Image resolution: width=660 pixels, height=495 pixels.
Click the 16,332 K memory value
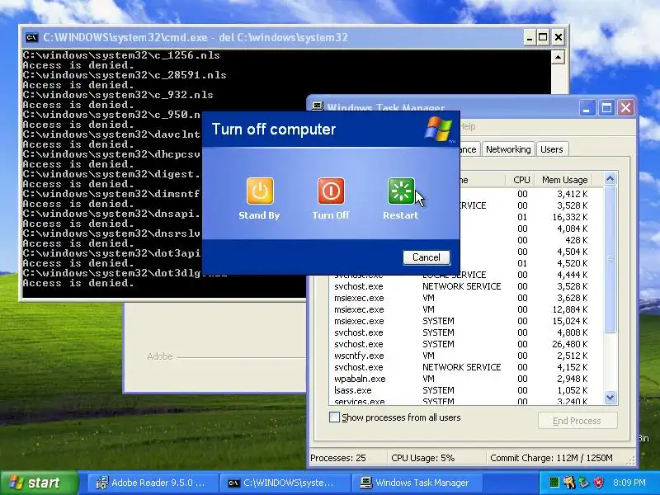click(570, 217)
